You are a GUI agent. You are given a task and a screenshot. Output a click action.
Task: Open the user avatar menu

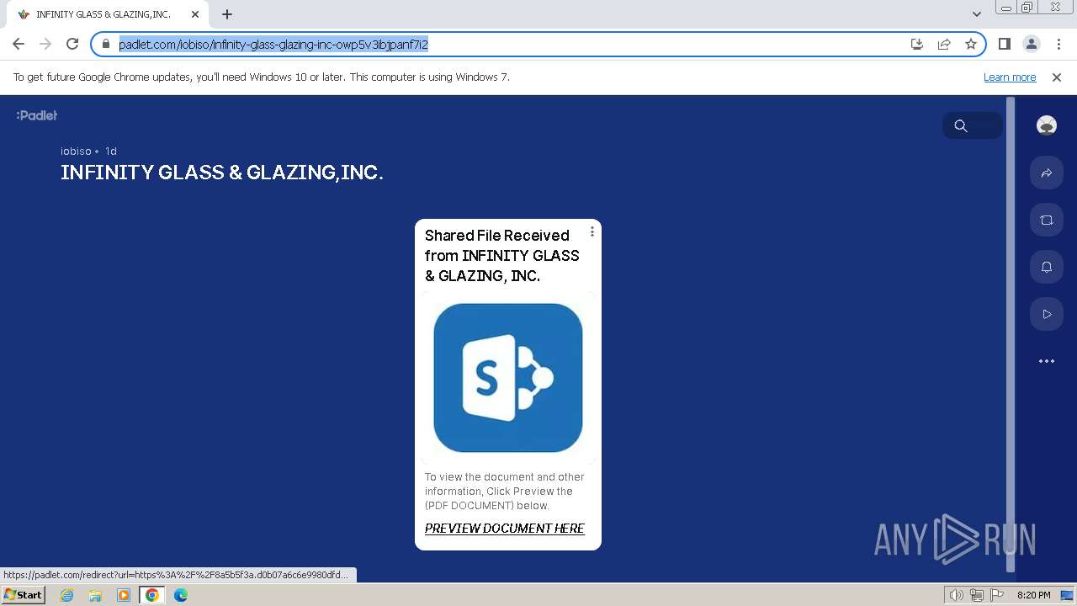coord(1047,125)
